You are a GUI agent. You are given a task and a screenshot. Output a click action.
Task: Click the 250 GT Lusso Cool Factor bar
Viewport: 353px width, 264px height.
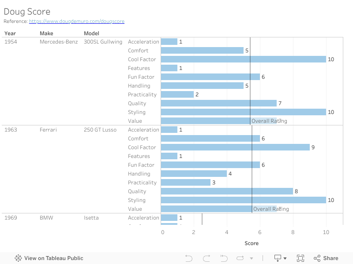[235, 147]
